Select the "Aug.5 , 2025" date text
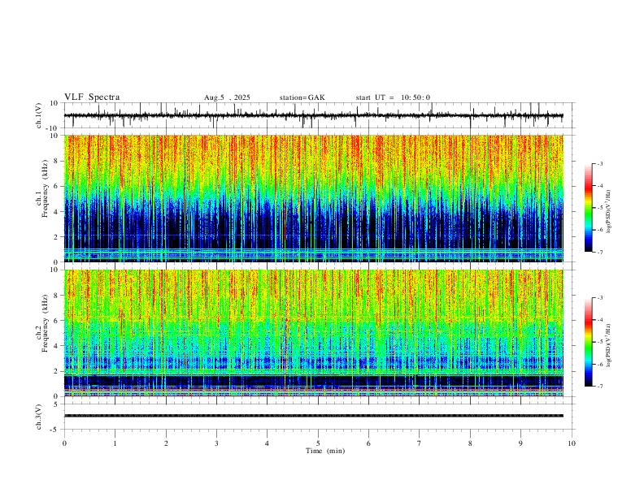The image size is (644, 497). pyautogui.click(x=227, y=97)
